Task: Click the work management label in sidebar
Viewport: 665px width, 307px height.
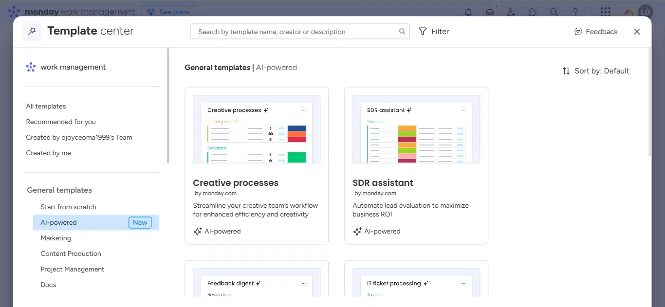Action: click(x=73, y=67)
